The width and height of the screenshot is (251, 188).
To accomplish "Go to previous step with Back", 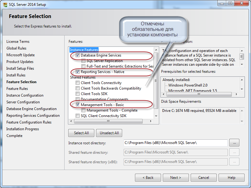I will tap(148, 178).
